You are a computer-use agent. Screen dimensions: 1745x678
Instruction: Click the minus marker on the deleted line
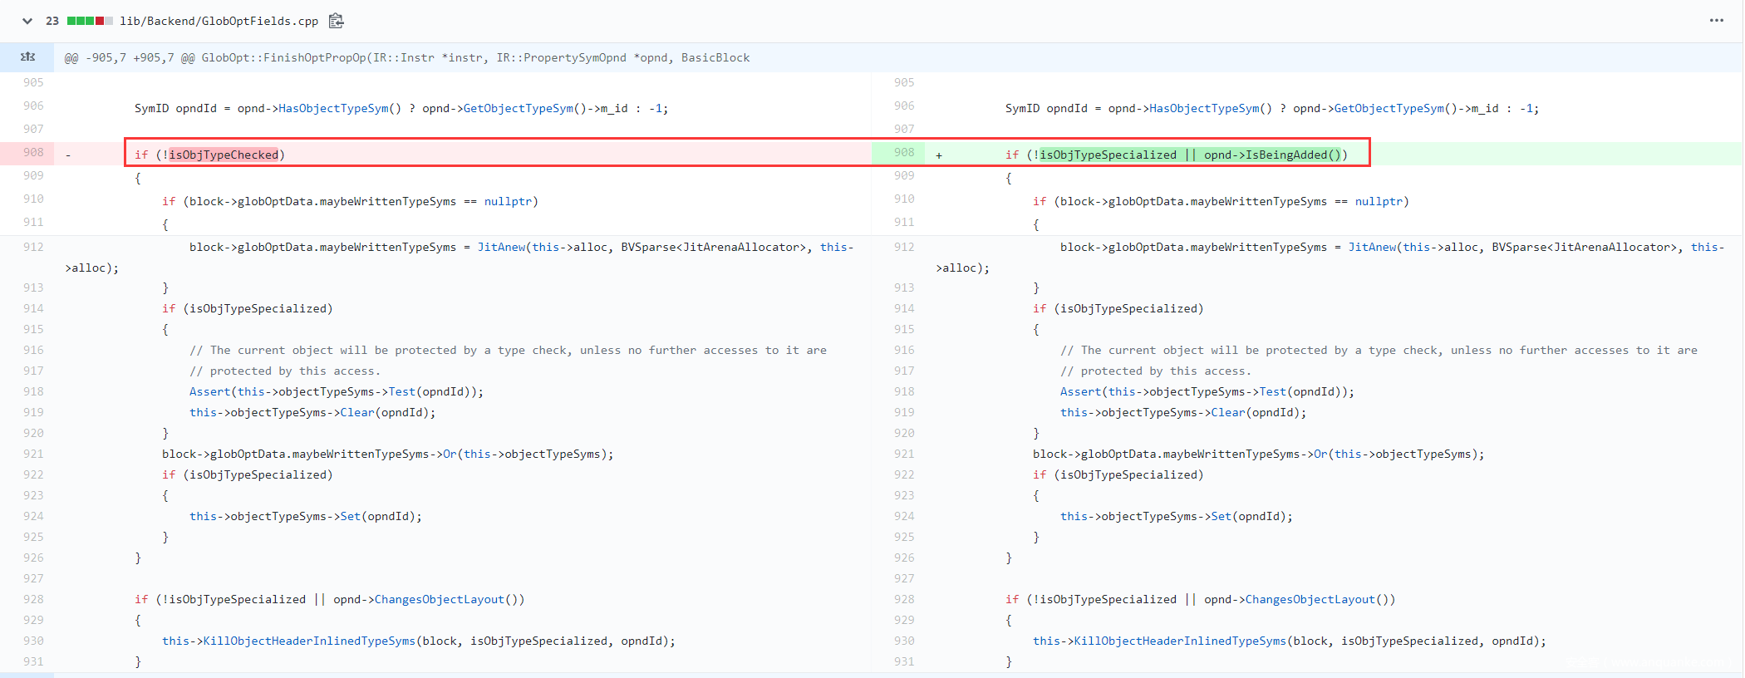click(x=68, y=155)
